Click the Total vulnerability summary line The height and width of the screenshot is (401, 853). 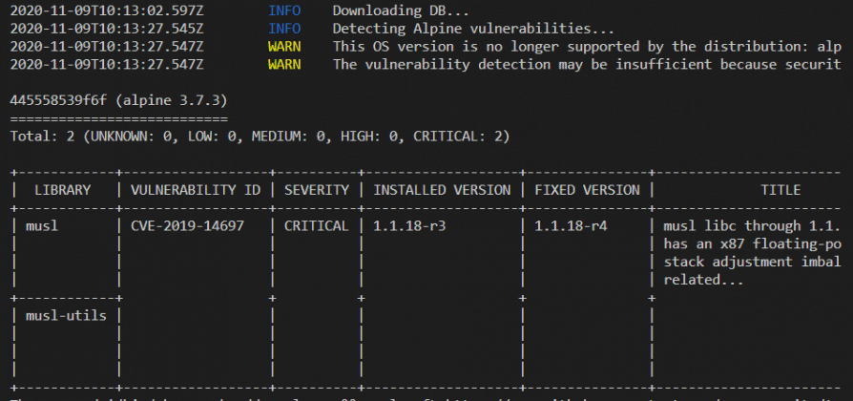(x=260, y=136)
